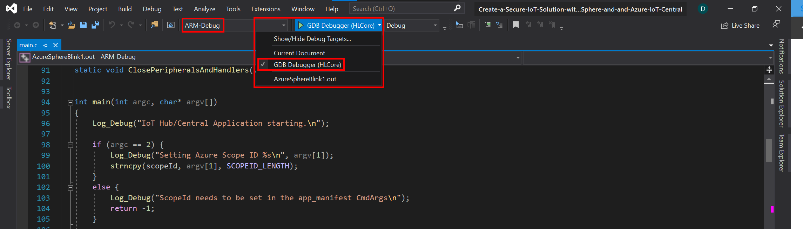The height and width of the screenshot is (229, 803).
Task: Click the member list cursor icon
Action: coord(459,25)
